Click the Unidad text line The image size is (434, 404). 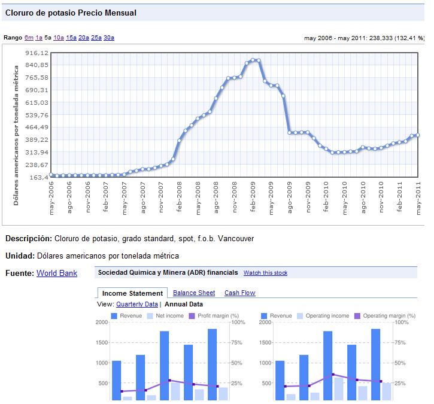pyautogui.click(x=92, y=256)
